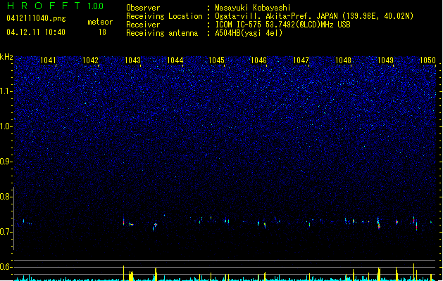Click the HROFFT 1.0.0 title text

click(x=55, y=6)
